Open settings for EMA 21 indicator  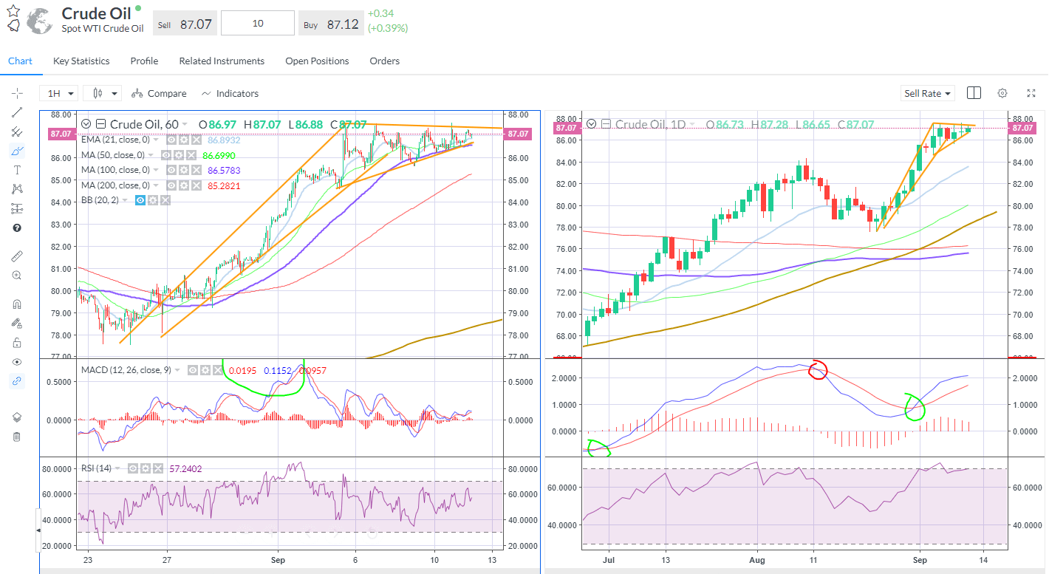[x=183, y=140]
